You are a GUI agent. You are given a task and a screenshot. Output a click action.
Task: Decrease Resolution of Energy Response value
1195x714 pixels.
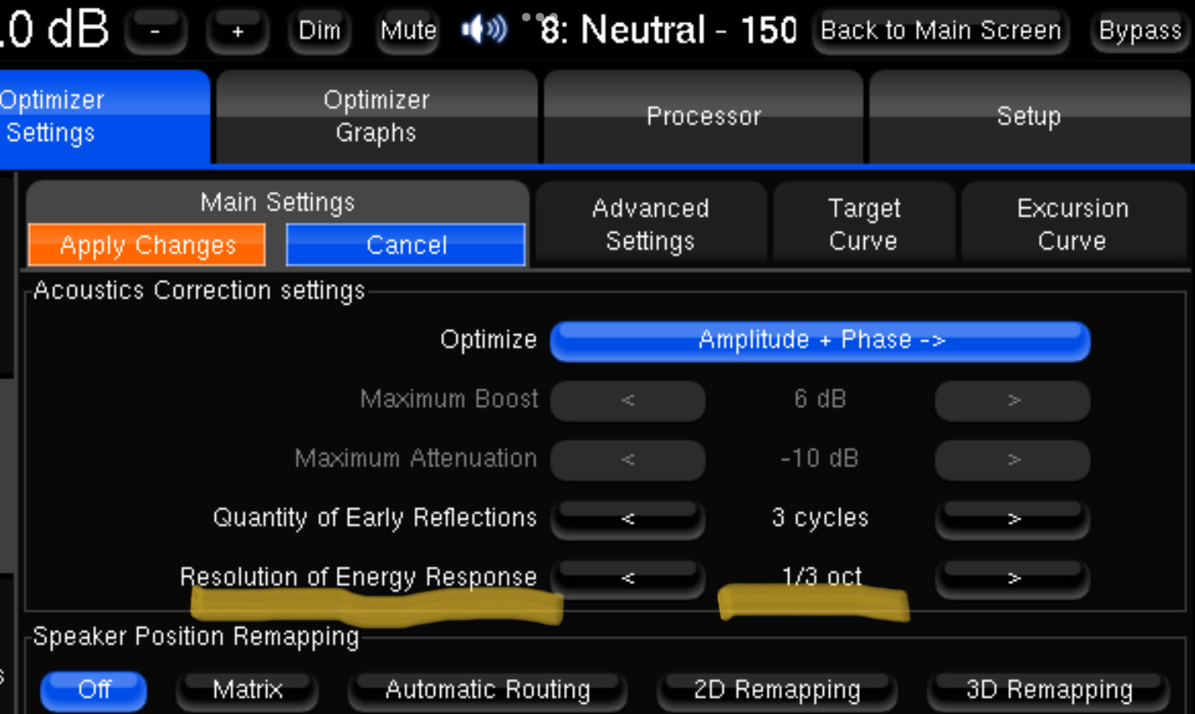(x=628, y=578)
